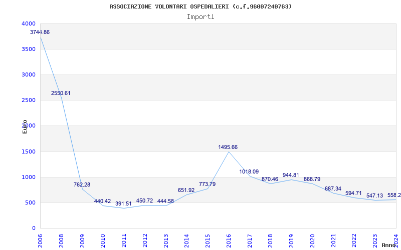Select the 2008 year label
The image size is (401, 250).
[x=61, y=240]
